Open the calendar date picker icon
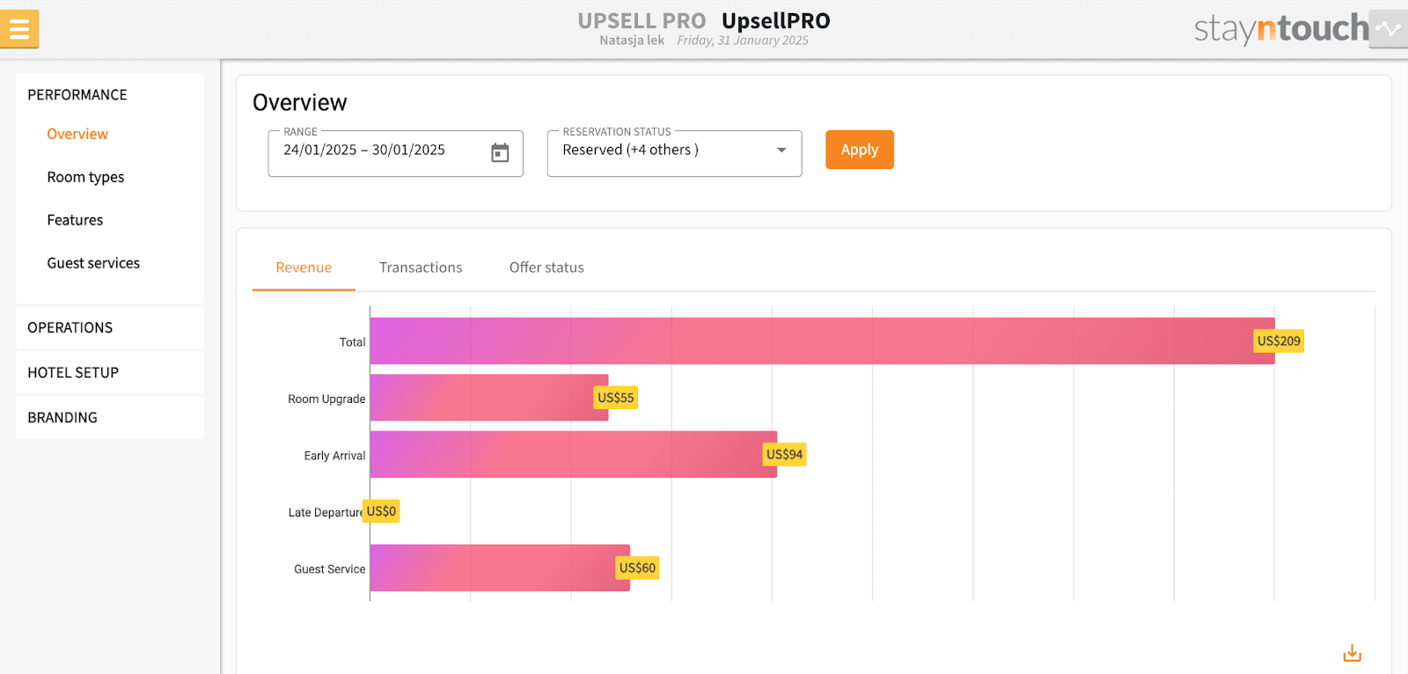Image resolution: width=1408 pixels, height=674 pixels. (x=500, y=152)
